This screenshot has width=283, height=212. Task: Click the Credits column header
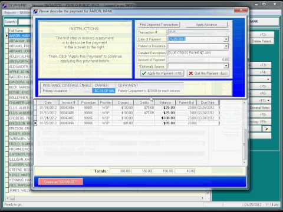[144, 102]
